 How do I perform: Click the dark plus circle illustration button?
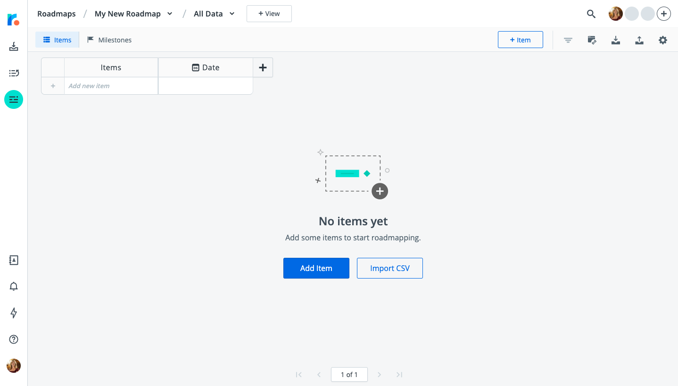(380, 191)
